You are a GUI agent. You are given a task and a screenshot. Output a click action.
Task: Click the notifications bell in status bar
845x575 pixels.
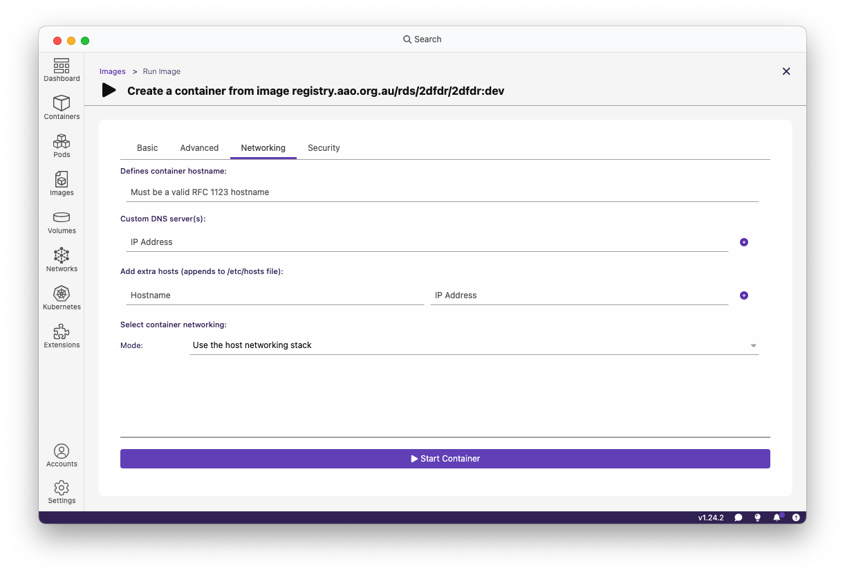(x=777, y=518)
